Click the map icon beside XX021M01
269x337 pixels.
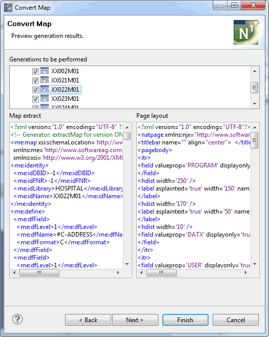(45, 80)
